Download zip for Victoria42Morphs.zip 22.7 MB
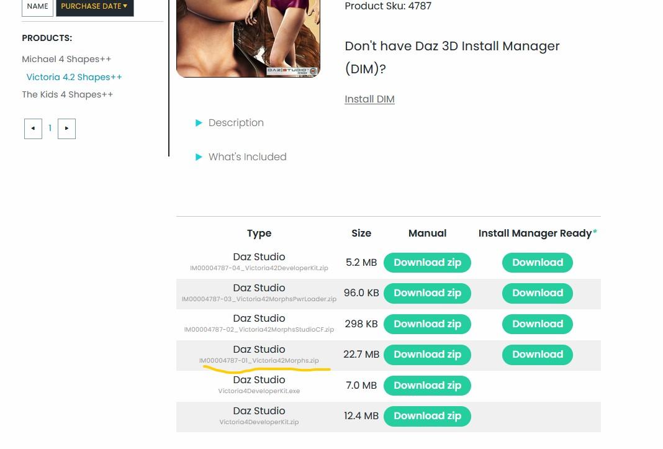This screenshot has width=663, height=449. 427,355
